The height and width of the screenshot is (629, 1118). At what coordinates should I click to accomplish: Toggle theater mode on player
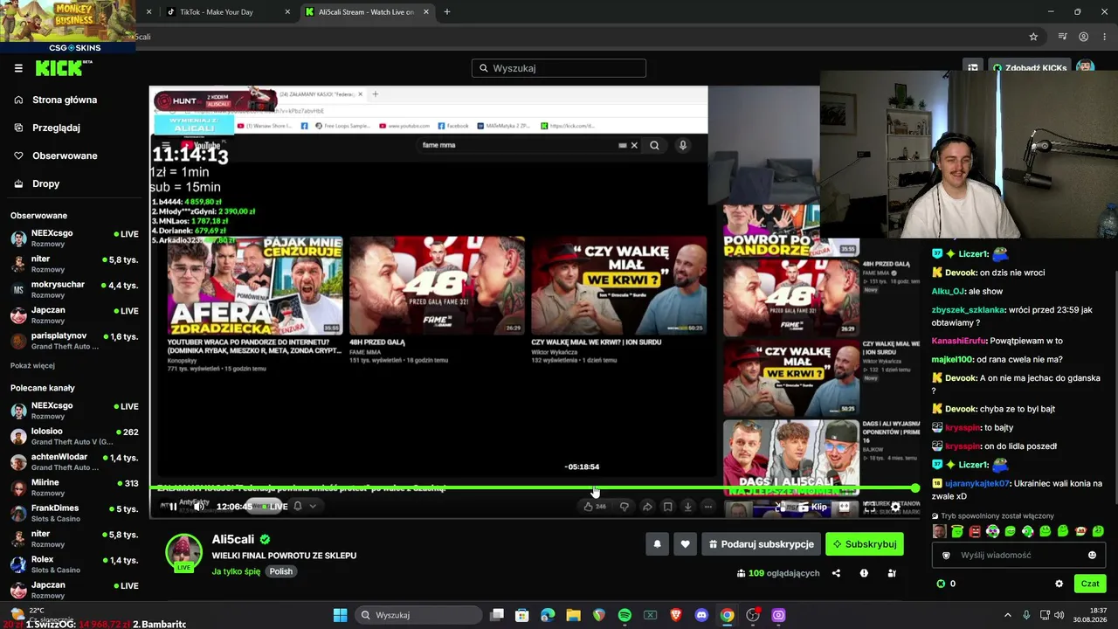pos(844,507)
